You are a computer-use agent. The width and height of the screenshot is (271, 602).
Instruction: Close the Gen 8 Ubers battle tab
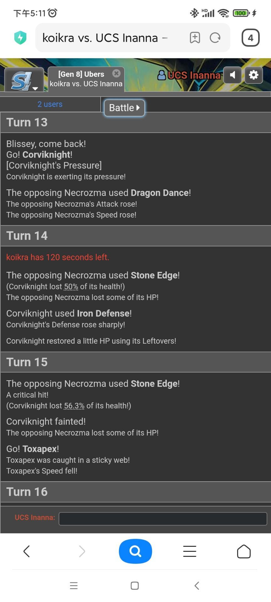(116, 73)
